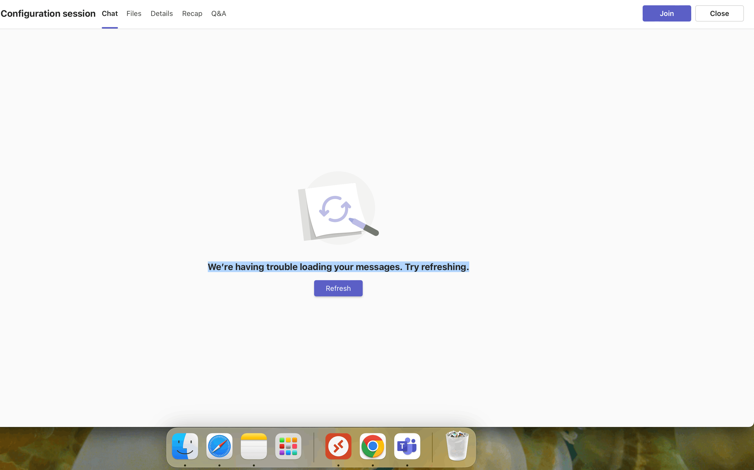754x470 pixels.
Task: Go to the Recap tab
Action: tap(192, 14)
